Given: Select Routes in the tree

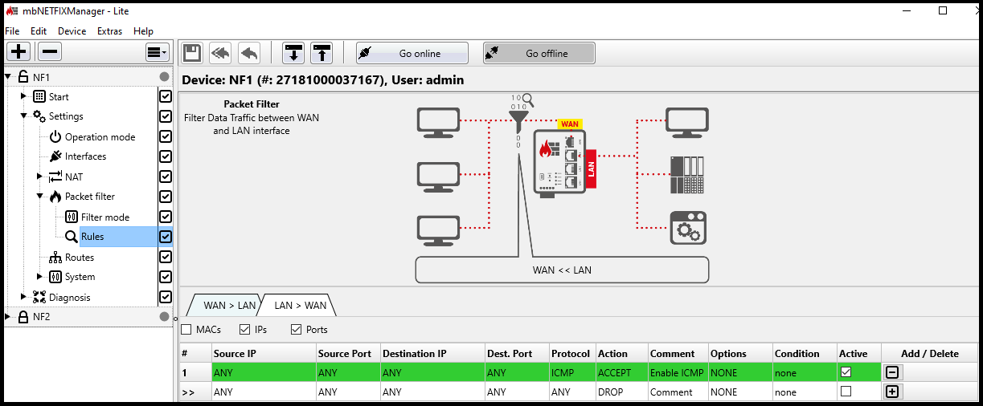Looking at the screenshot, I should pos(80,258).
